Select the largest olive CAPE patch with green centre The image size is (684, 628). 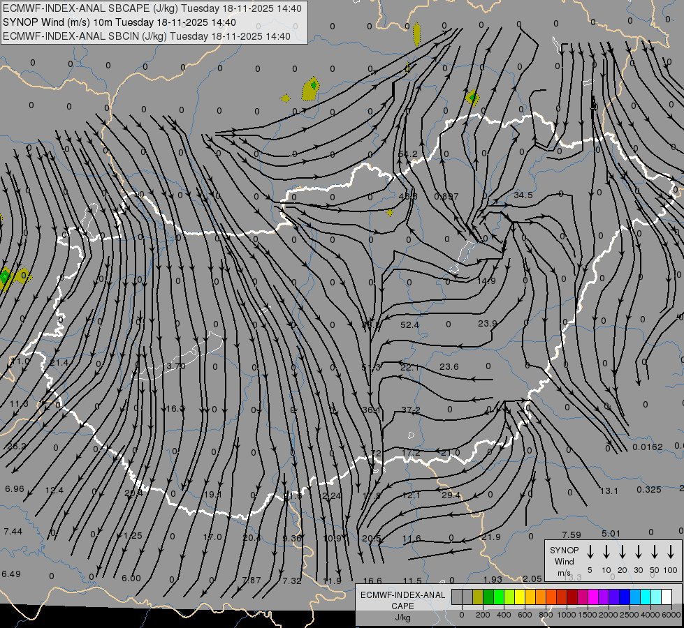311,89
